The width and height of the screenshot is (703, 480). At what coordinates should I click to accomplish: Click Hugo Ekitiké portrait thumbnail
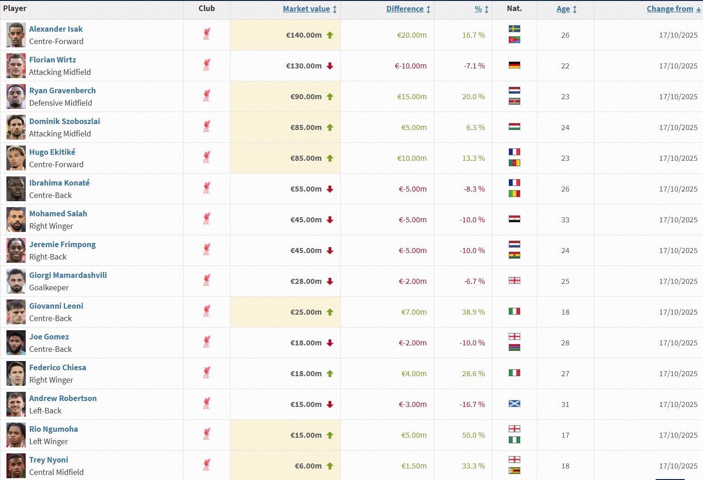pyautogui.click(x=16, y=158)
